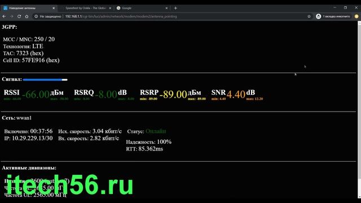The height and width of the screenshot is (203, 361).
Task: Click the green Онлайн status
Action: pos(156,131)
